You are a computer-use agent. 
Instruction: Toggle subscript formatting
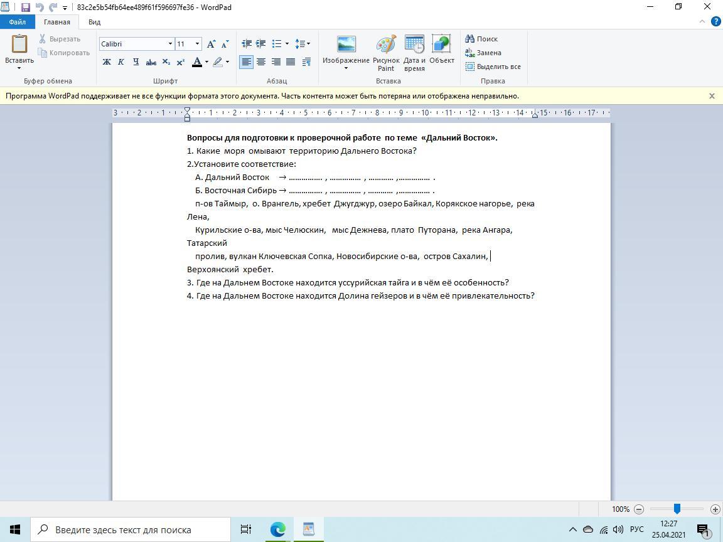coord(166,61)
